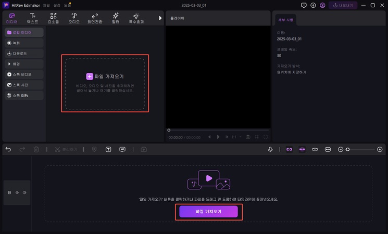The image size is (388, 234).
Task: Click the Redo arrow in the timeline toolbar
Action: pos(22,149)
